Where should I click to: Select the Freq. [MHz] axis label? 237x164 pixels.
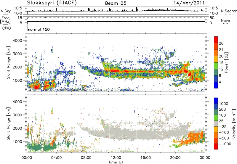pos(5,20)
